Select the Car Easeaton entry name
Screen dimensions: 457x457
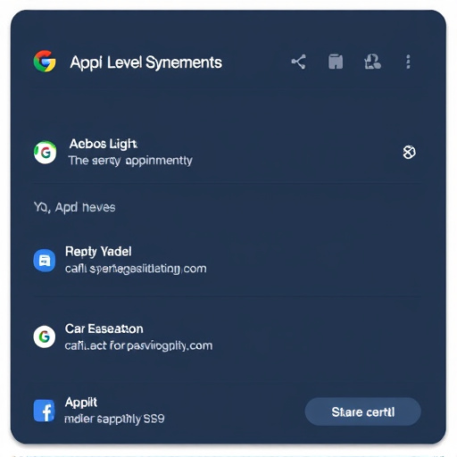[104, 328]
